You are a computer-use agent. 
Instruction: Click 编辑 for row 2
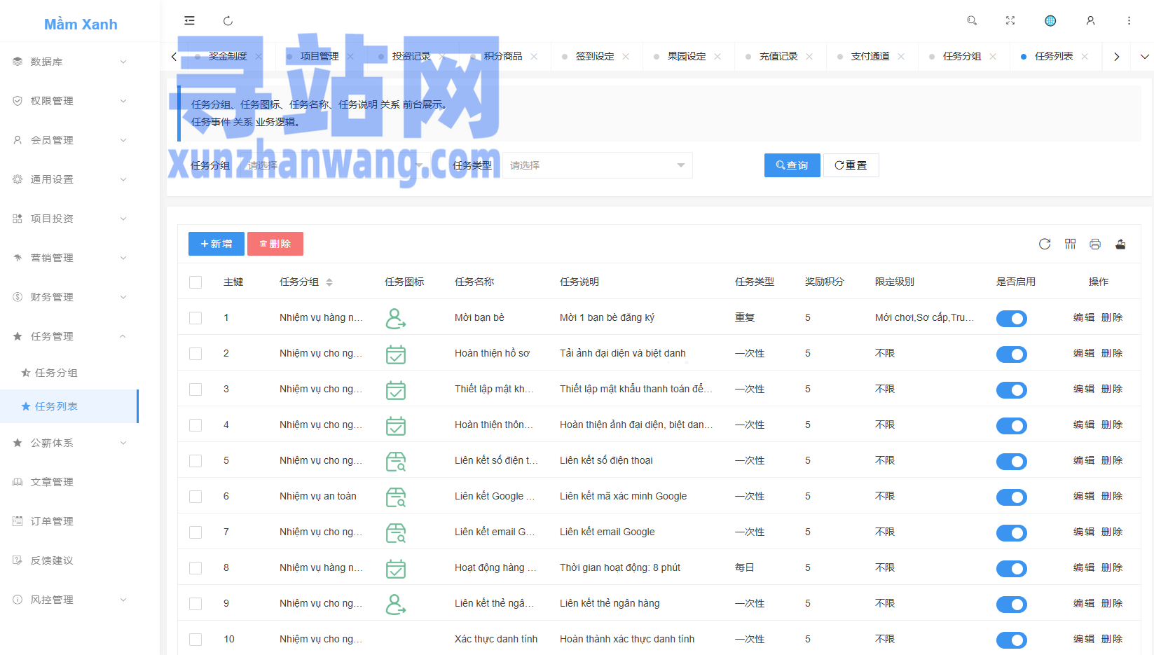(x=1083, y=354)
